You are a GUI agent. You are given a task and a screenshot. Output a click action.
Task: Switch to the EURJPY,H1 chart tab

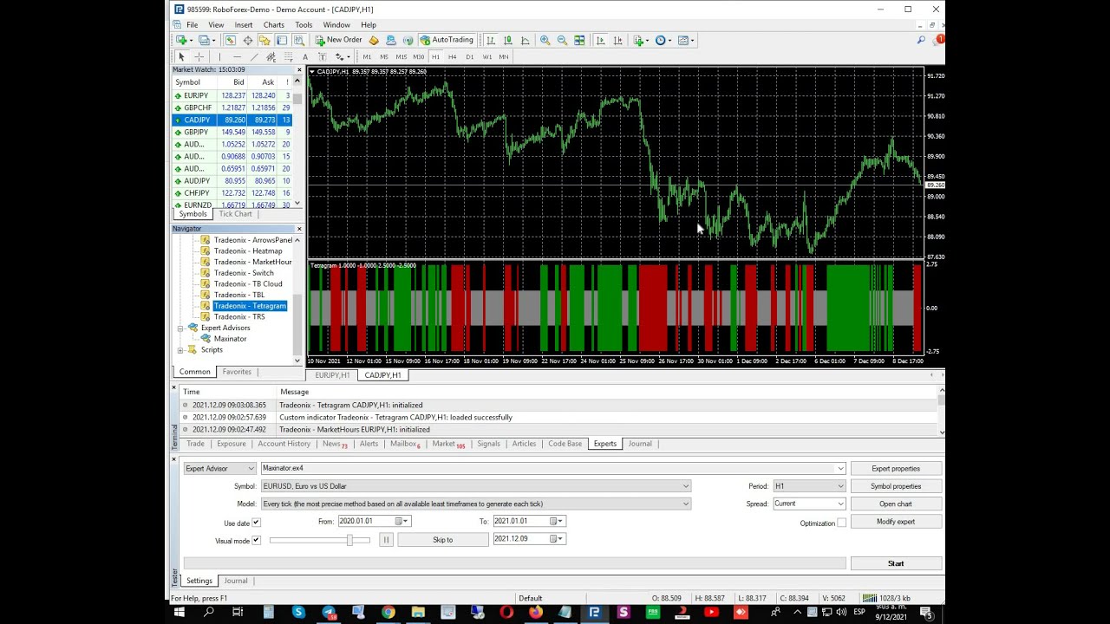(332, 375)
